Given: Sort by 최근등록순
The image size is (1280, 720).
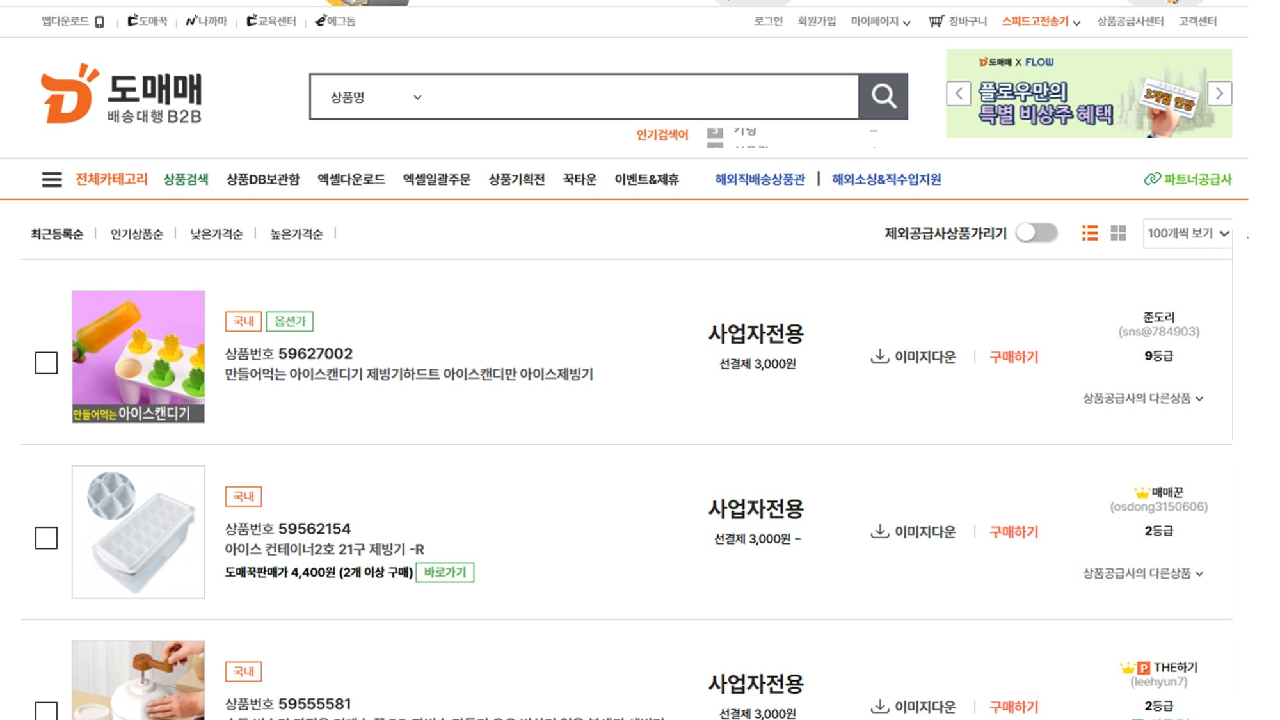Looking at the screenshot, I should click(57, 234).
